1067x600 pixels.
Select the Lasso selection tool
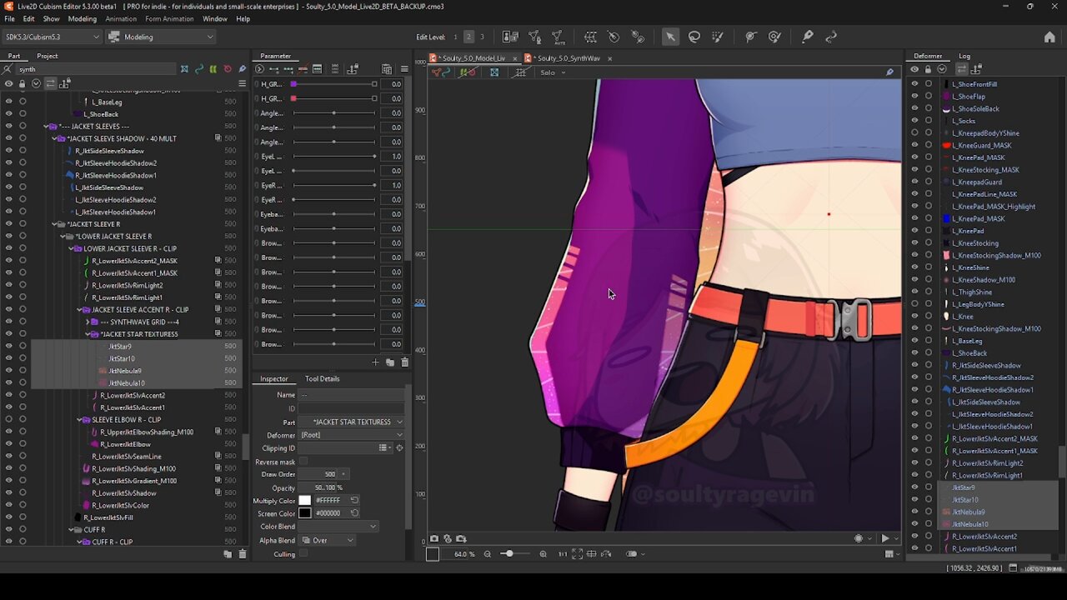[694, 37]
